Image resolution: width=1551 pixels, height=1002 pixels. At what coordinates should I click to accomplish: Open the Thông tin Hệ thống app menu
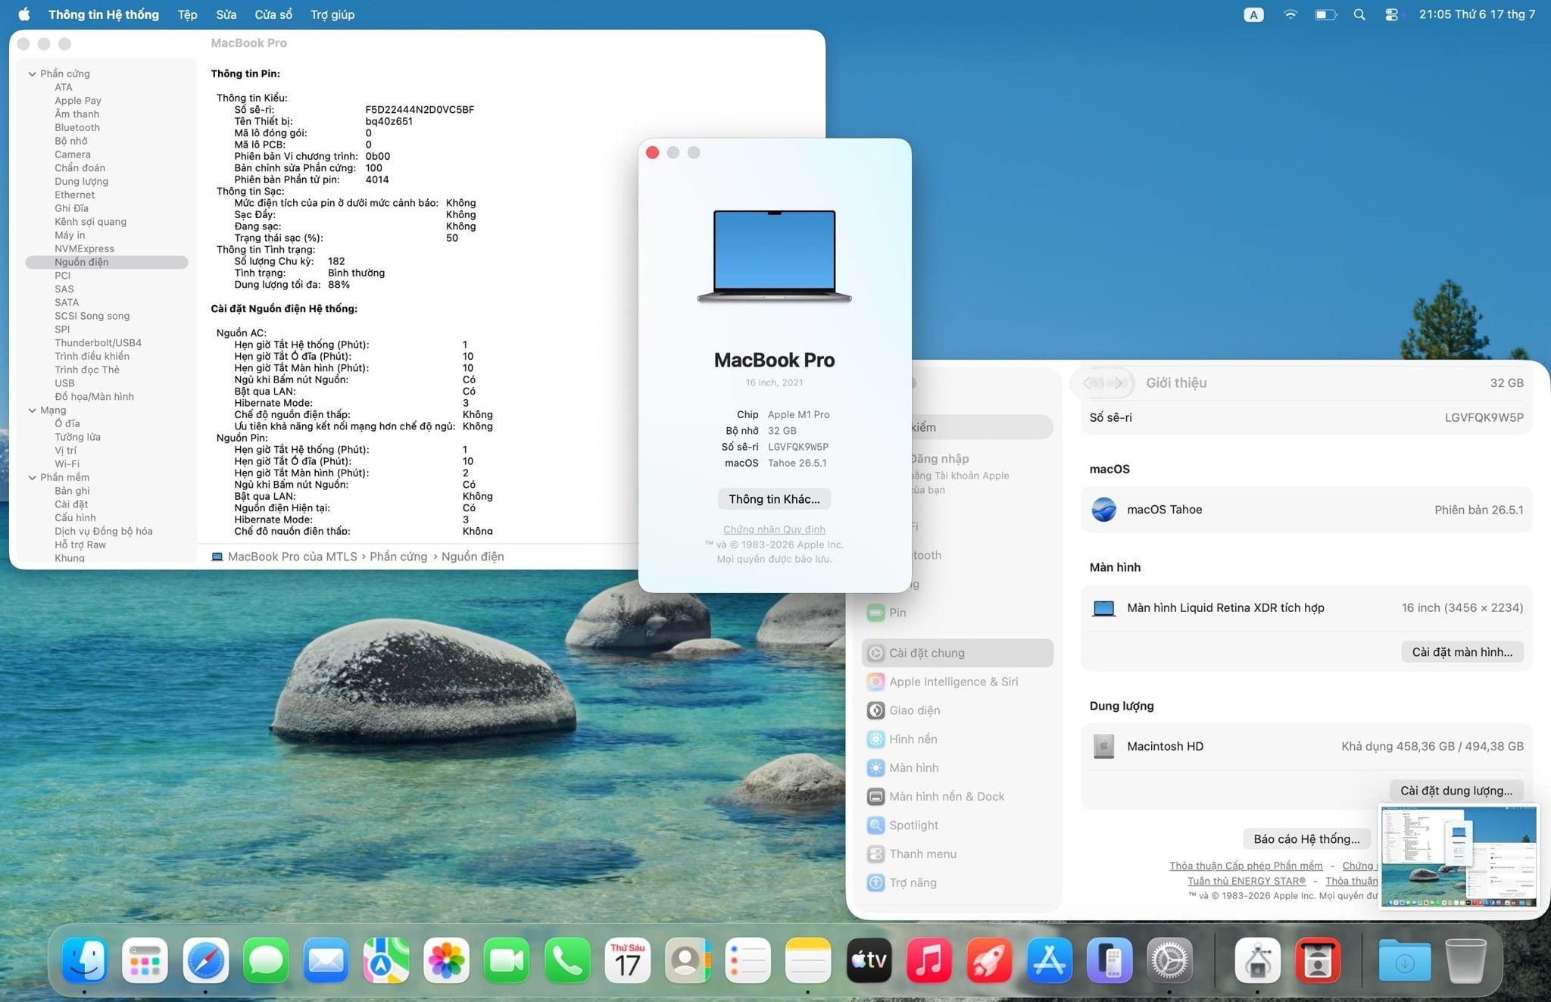[x=104, y=14]
